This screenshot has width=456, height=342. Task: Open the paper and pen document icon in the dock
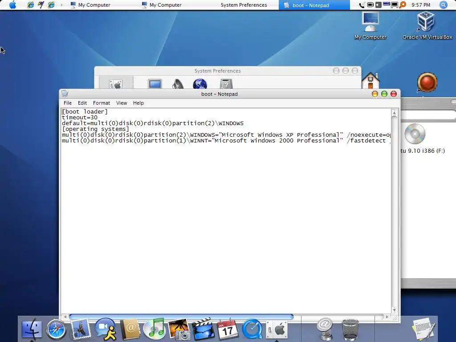click(x=424, y=330)
